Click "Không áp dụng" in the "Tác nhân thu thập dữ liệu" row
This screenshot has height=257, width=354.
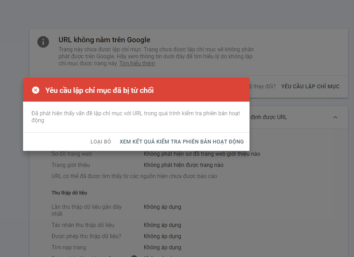click(x=162, y=225)
